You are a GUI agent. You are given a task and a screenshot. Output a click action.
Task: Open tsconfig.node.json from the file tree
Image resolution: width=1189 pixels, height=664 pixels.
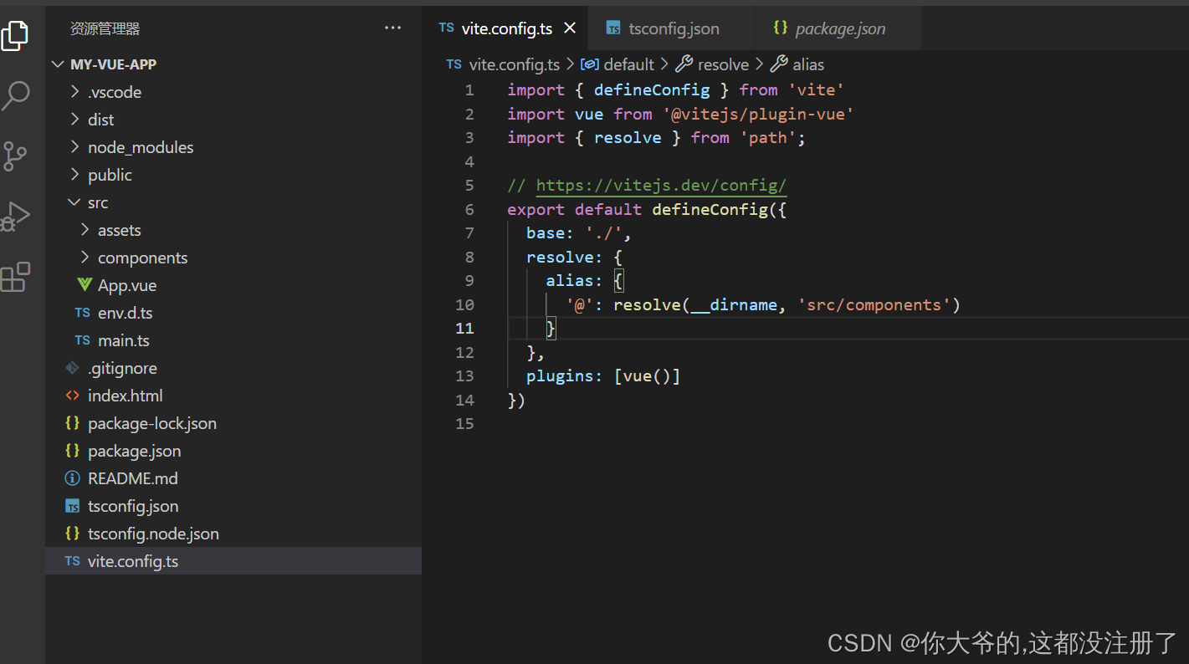coord(153,534)
